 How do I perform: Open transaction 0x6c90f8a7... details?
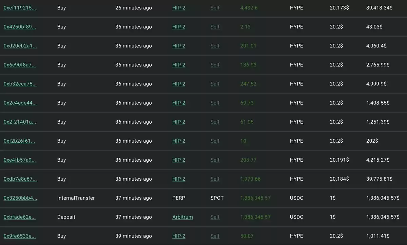[x=19, y=65]
